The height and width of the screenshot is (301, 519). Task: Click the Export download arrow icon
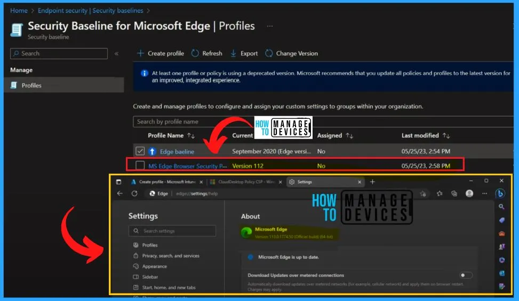point(233,53)
